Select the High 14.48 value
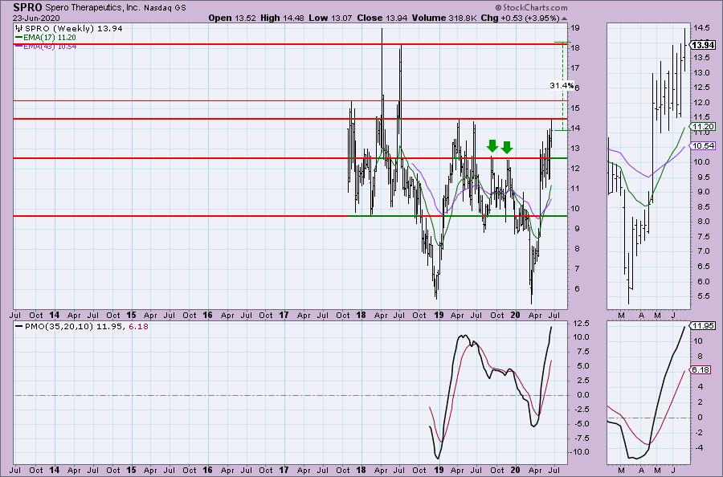723x477 pixels. pos(283,18)
